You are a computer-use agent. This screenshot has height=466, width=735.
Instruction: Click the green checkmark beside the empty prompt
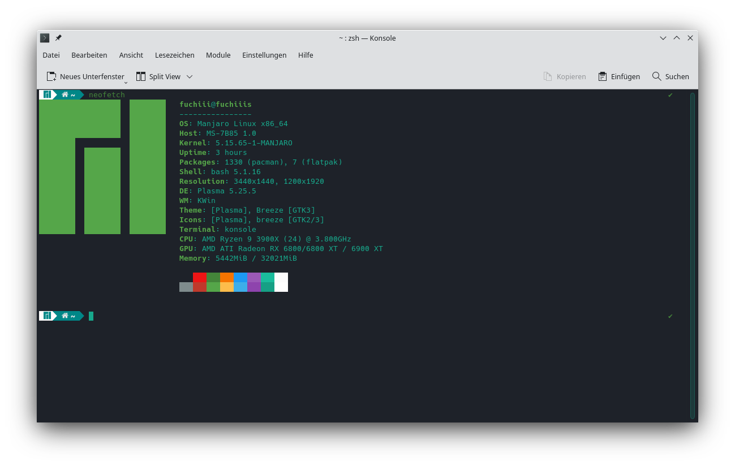[670, 316]
